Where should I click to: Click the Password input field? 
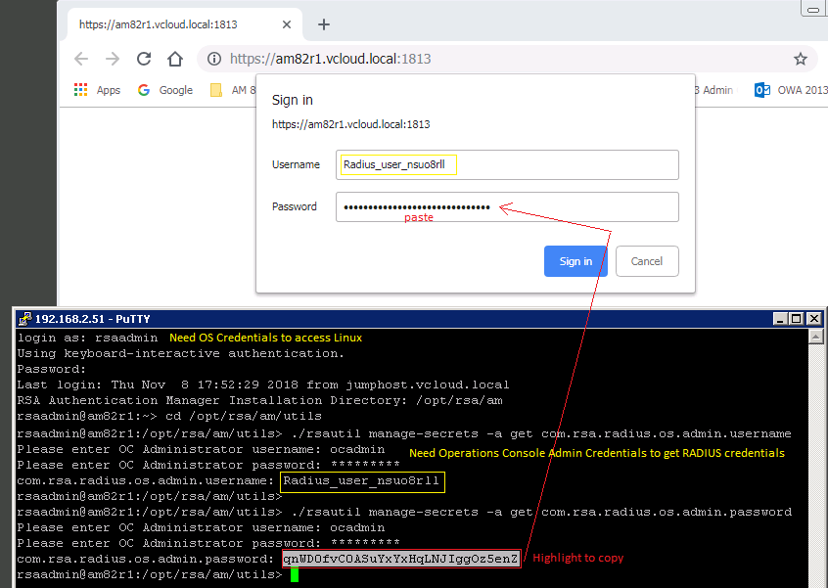pyautogui.click(x=507, y=206)
